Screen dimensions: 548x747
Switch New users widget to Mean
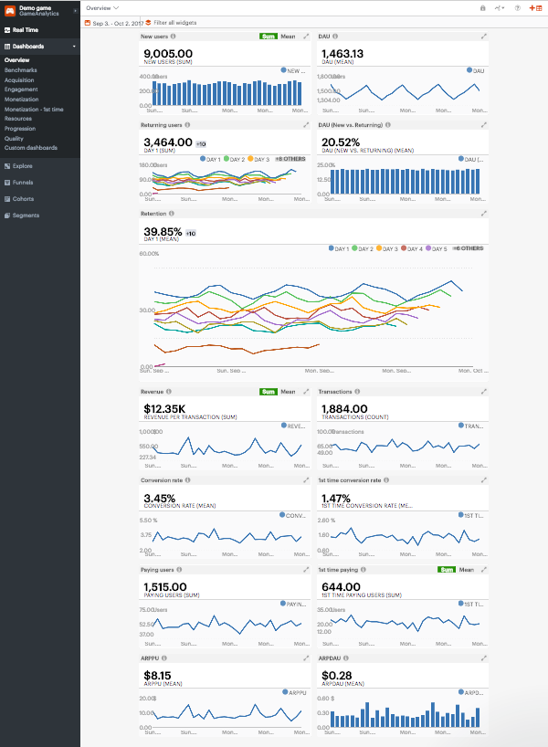click(x=288, y=37)
